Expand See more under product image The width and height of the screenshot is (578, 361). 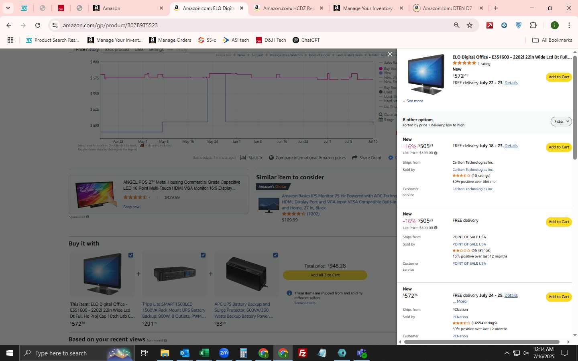413,101
